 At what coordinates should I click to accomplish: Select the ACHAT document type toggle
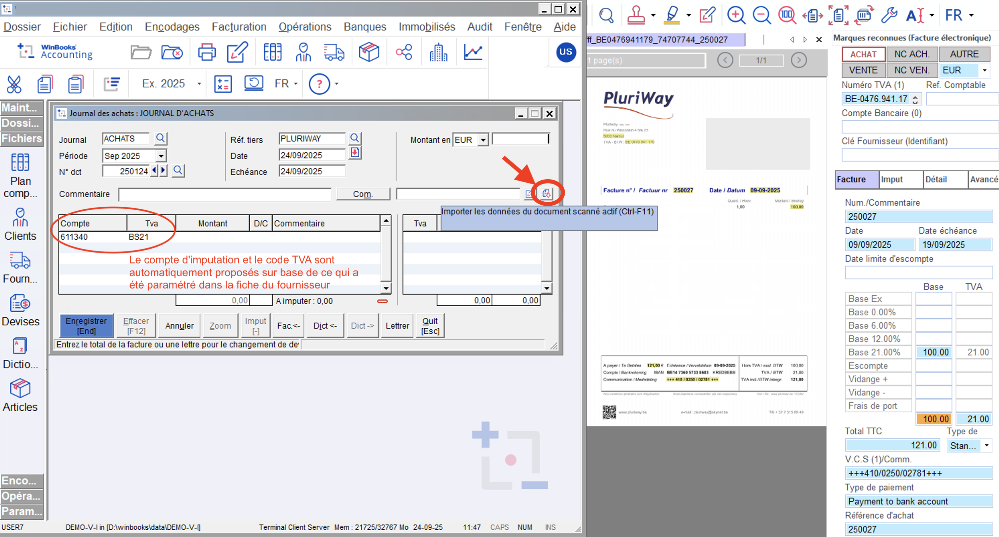click(863, 54)
